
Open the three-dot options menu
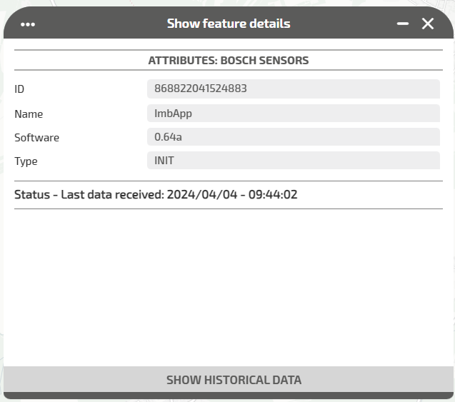coord(28,24)
